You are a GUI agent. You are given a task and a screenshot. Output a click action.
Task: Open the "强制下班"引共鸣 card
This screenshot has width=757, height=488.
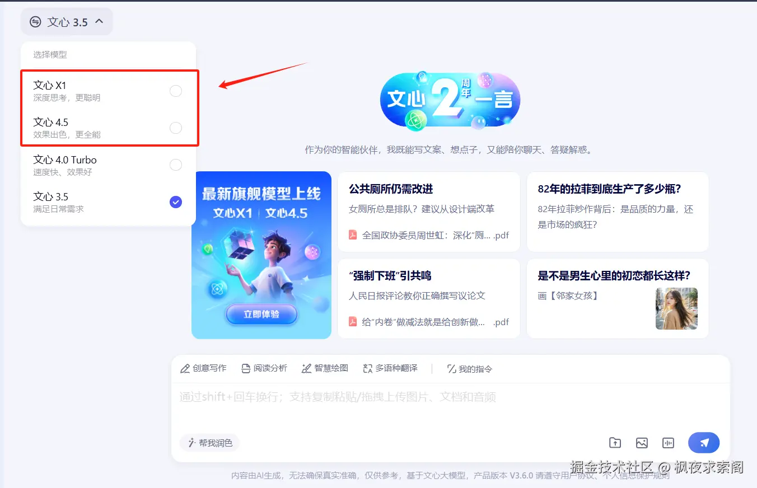(429, 298)
